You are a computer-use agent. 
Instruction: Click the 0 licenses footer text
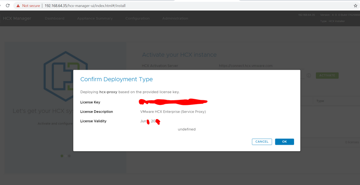(352, 142)
